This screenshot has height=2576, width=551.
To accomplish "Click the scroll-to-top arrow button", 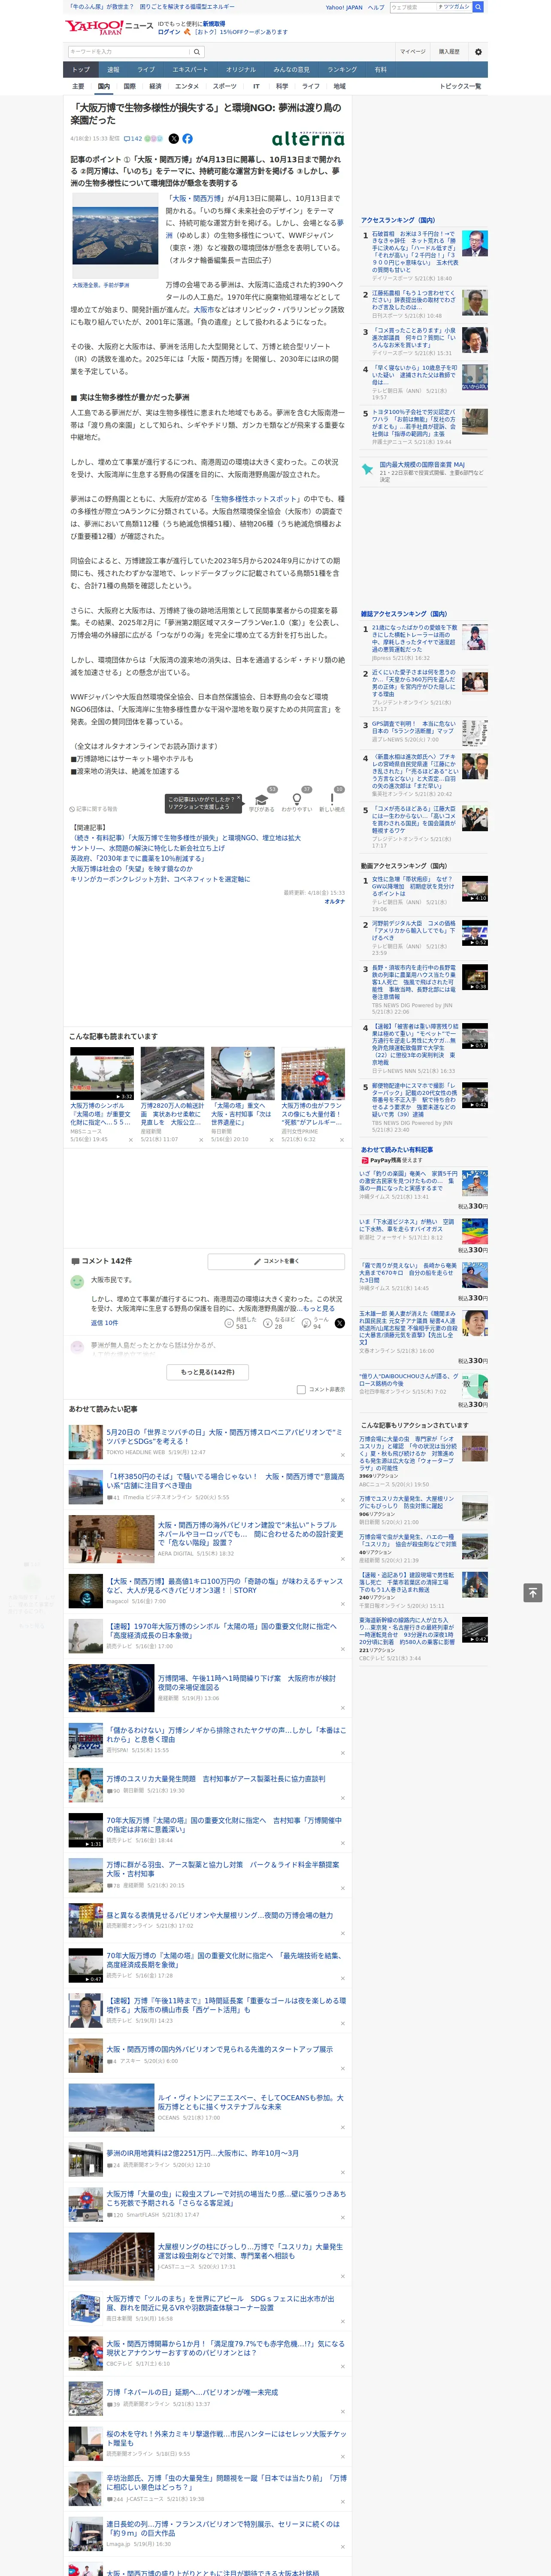I will coord(532,1592).
